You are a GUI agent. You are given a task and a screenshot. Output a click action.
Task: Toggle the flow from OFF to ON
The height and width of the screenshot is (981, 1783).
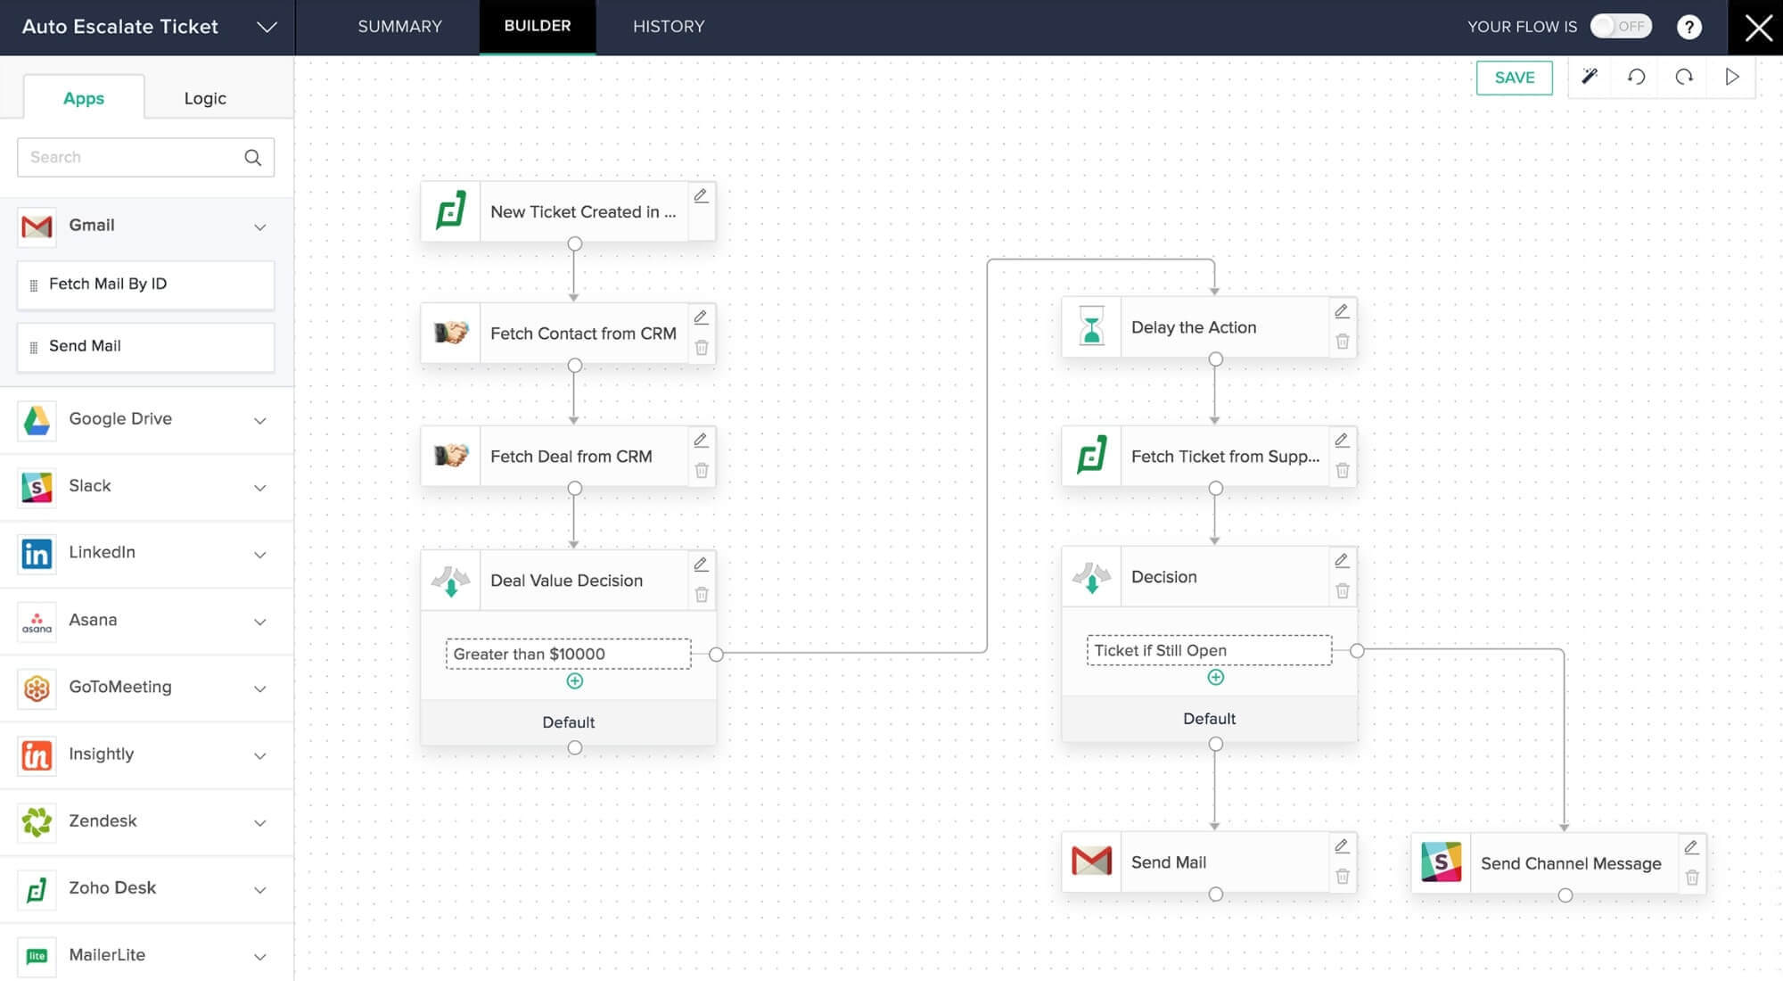click(x=1621, y=27)
